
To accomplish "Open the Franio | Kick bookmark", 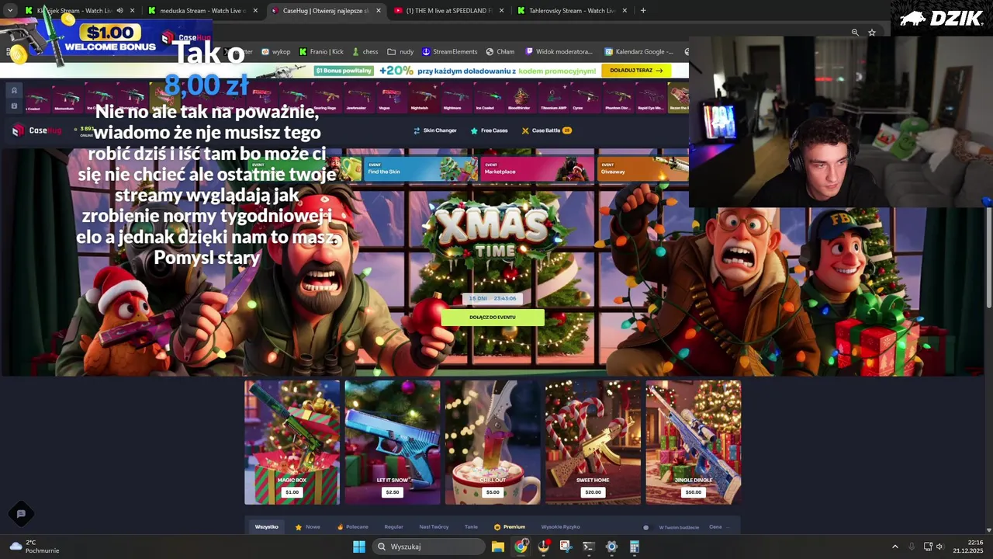I will point(321,52).
